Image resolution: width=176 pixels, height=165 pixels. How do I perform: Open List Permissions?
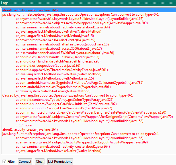point(60,162)
